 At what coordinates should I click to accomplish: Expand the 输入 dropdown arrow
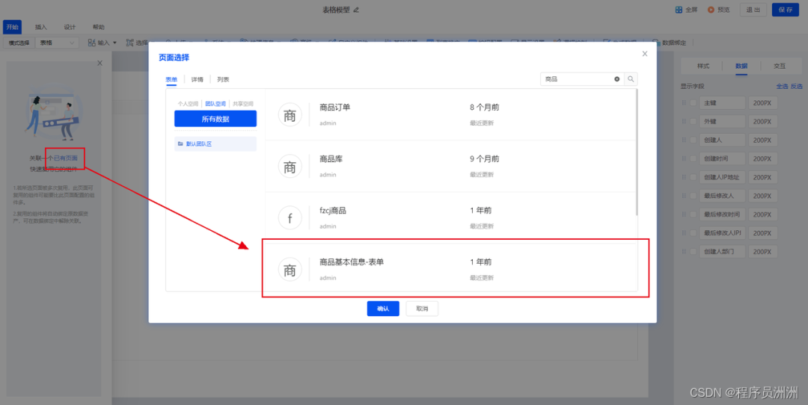(115, 43)
